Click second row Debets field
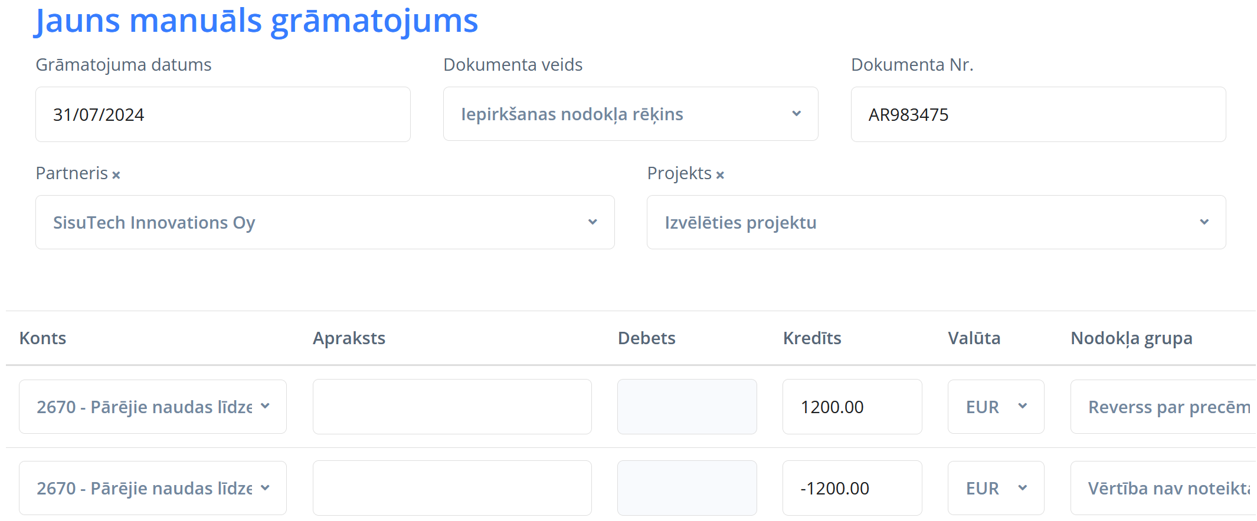 tap(687, 488)
